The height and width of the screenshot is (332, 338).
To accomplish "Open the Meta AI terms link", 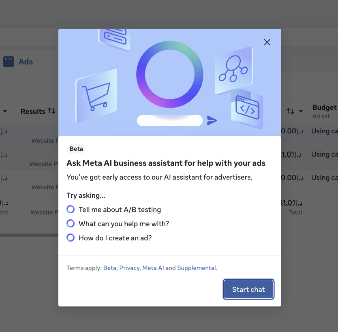I will click(x=153, y=268).
